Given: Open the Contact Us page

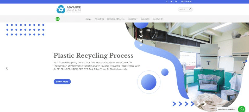Looking at the screenshot, I should coord(158,19).
